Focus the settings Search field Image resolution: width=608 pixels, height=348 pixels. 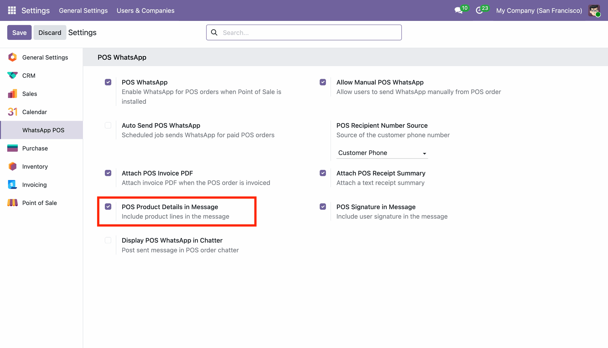click(x=304, y=33)
